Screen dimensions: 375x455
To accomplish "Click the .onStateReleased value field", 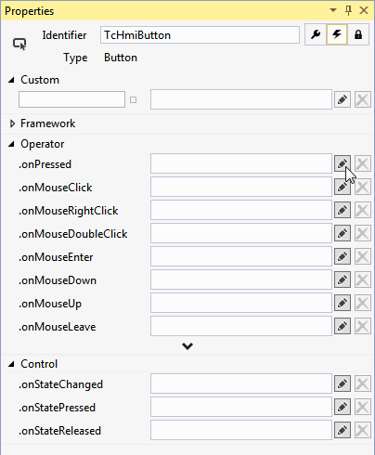I will pos(241,430).
